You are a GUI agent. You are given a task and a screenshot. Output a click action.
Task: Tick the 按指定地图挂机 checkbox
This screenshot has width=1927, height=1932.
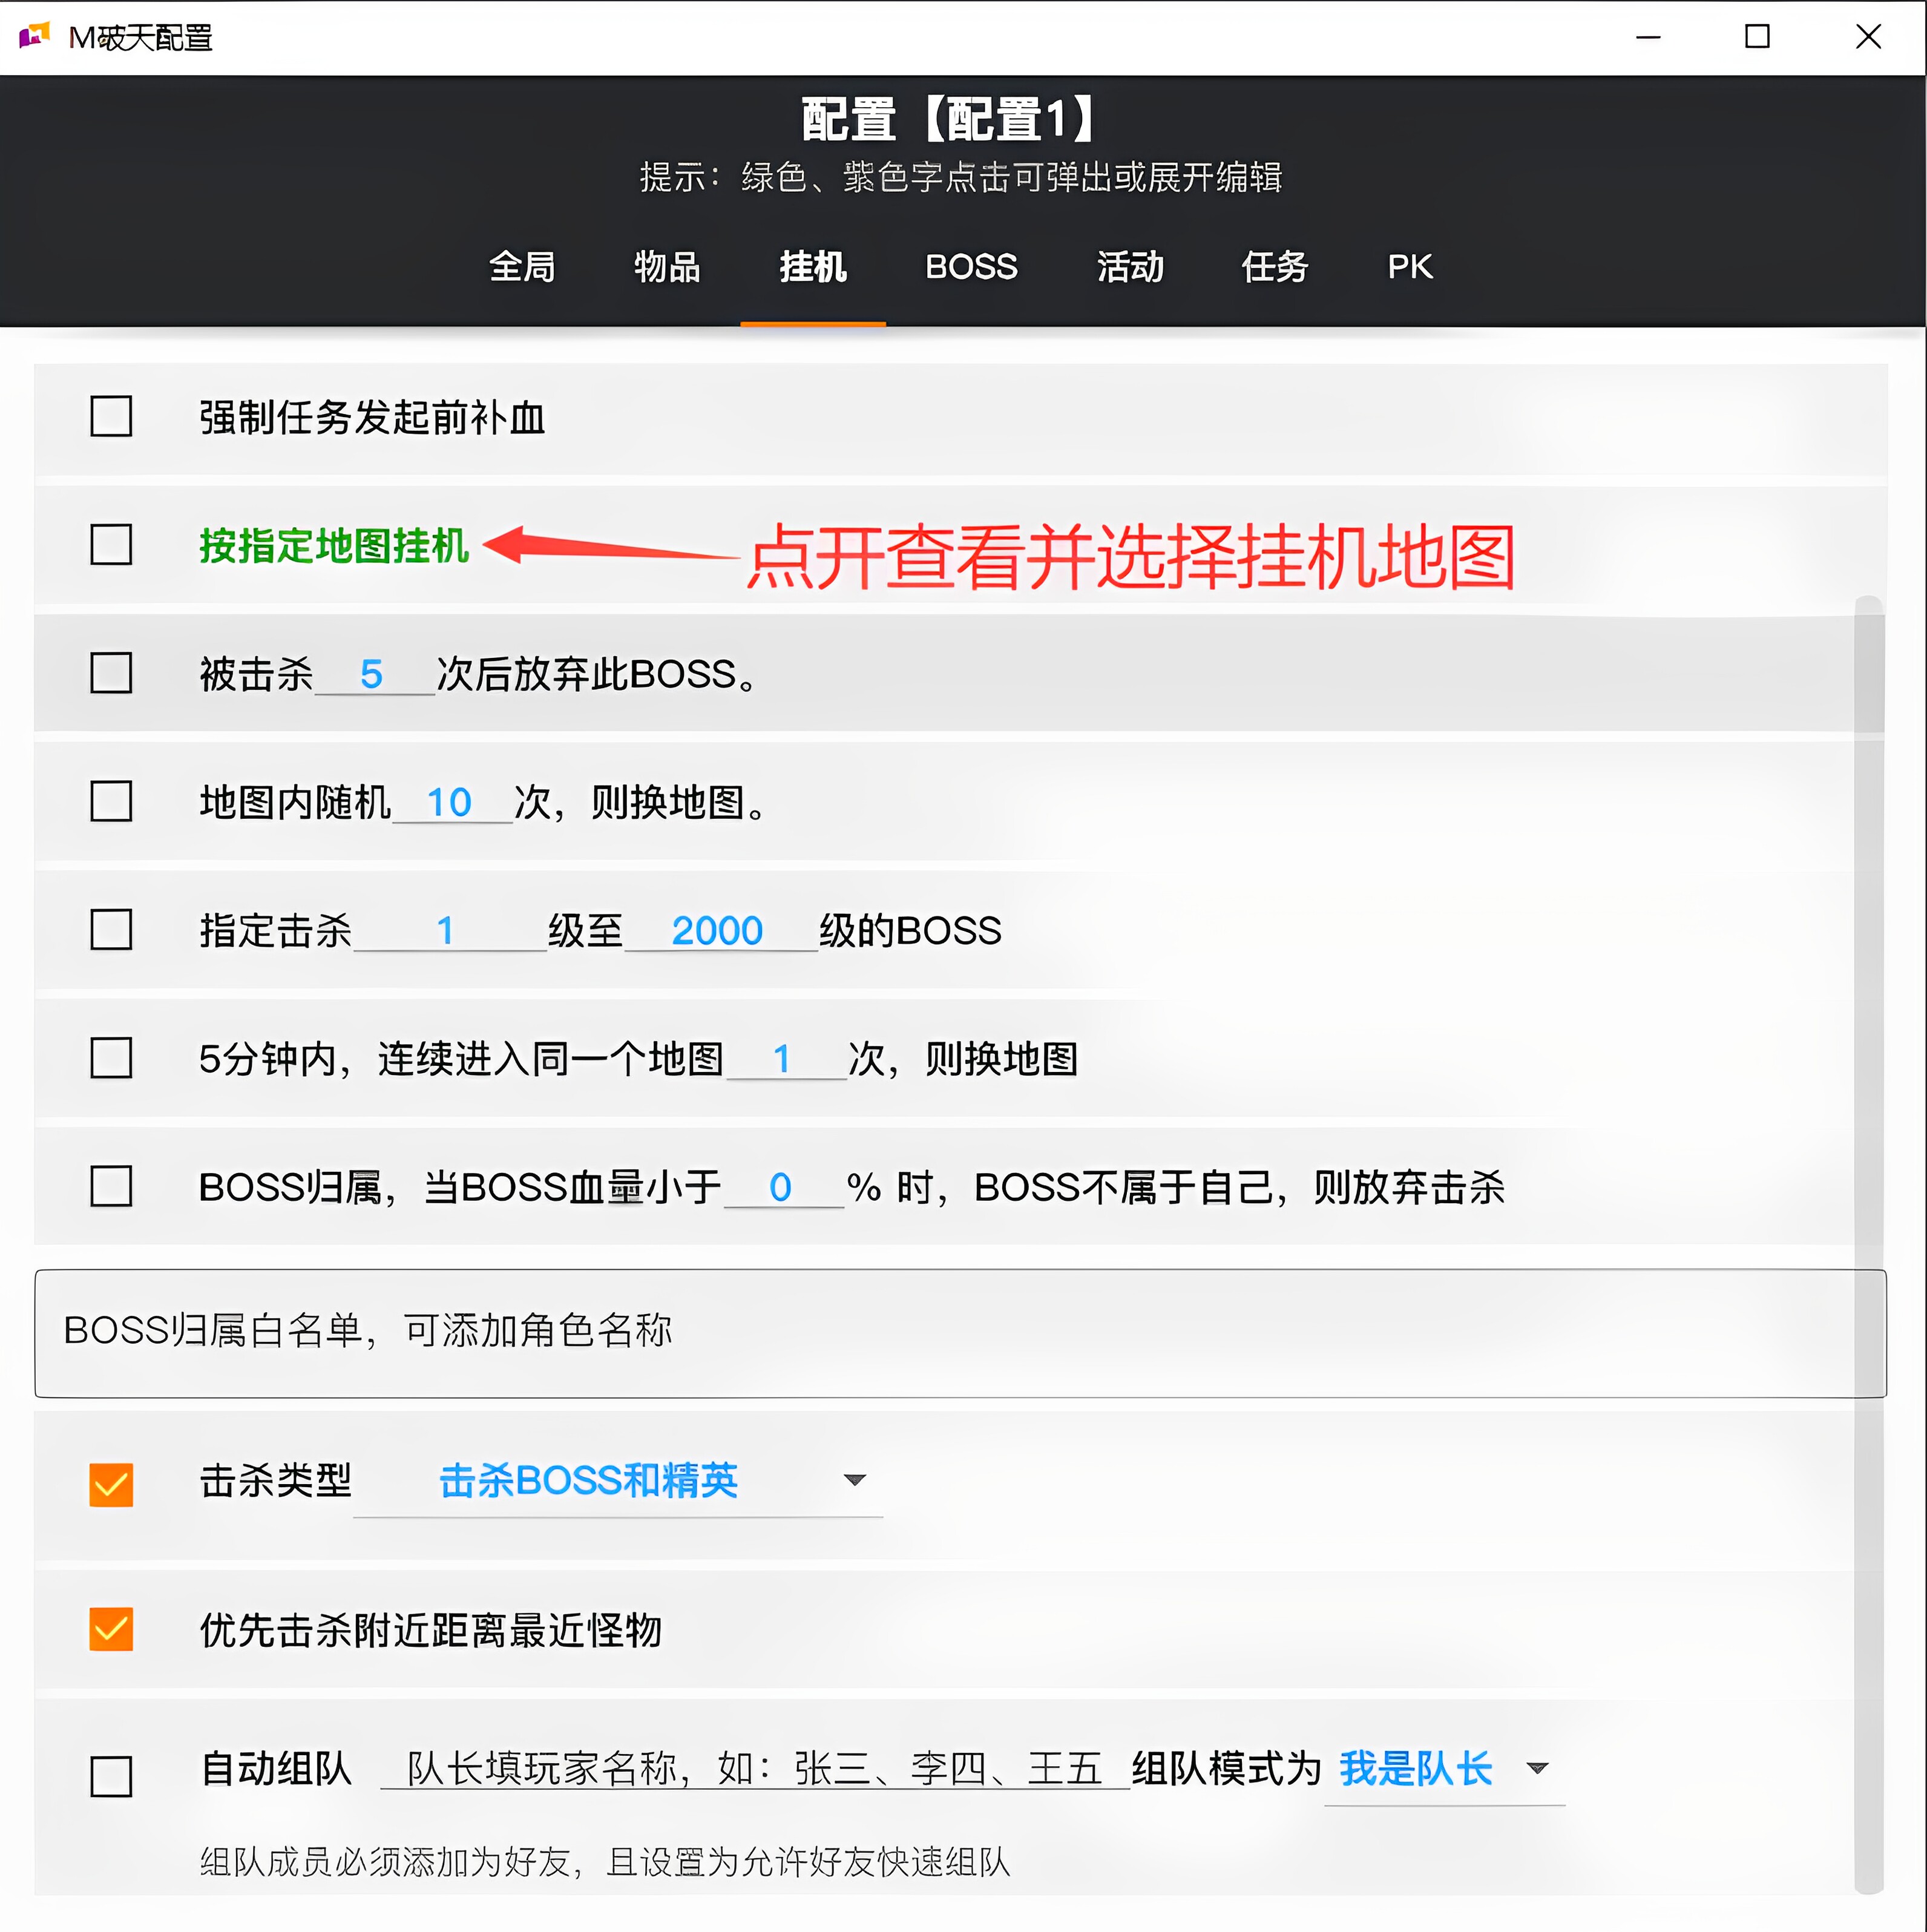111,545
